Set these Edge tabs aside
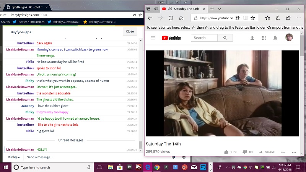This screenshot has height=172, width=306. pos(156,9)
